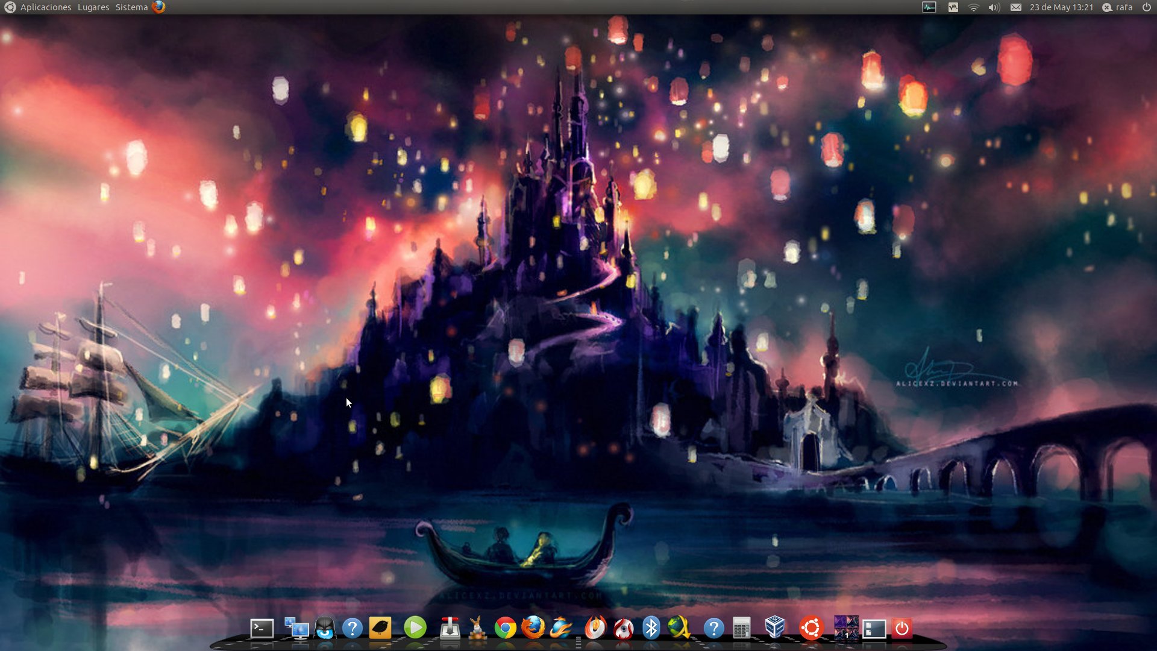Open the Terminal from the dock
This screenshot has width=1157, height=651.
(x=262, y=629)
